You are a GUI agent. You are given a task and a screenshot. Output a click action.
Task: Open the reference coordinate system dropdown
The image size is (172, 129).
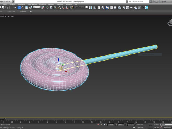click(37, 7)
